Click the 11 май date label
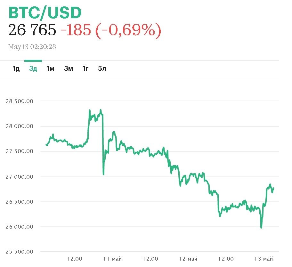The height and width of the screenshot is (267, 292). (x=112, y=259)
